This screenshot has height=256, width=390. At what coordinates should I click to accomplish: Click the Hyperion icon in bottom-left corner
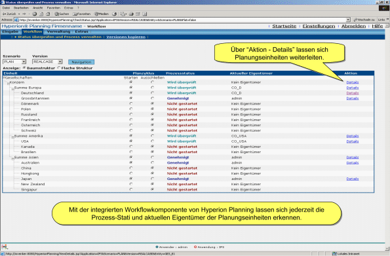click(x=4, y=247)
